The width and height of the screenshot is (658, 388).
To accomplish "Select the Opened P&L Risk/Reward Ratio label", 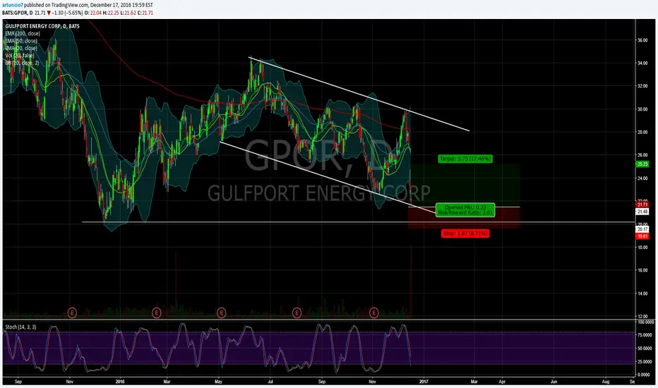I will coord(465,210).
